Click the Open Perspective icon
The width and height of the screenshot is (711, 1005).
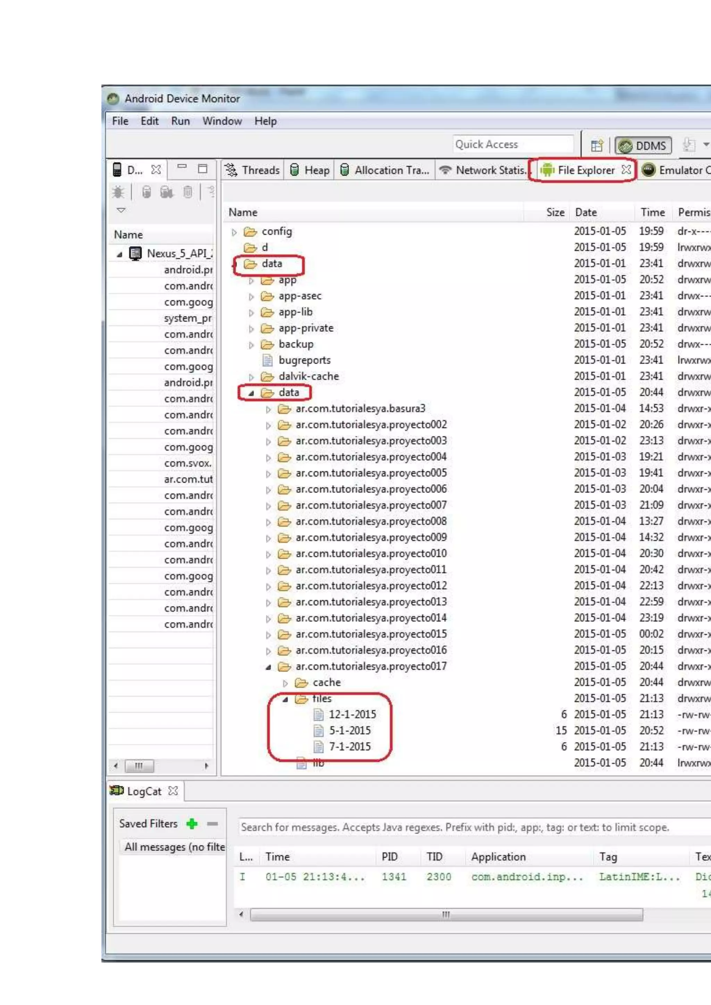597,145
